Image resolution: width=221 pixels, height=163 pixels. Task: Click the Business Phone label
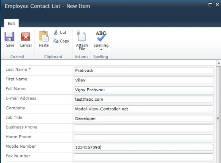pyautogui.click(x=22, y=127)
